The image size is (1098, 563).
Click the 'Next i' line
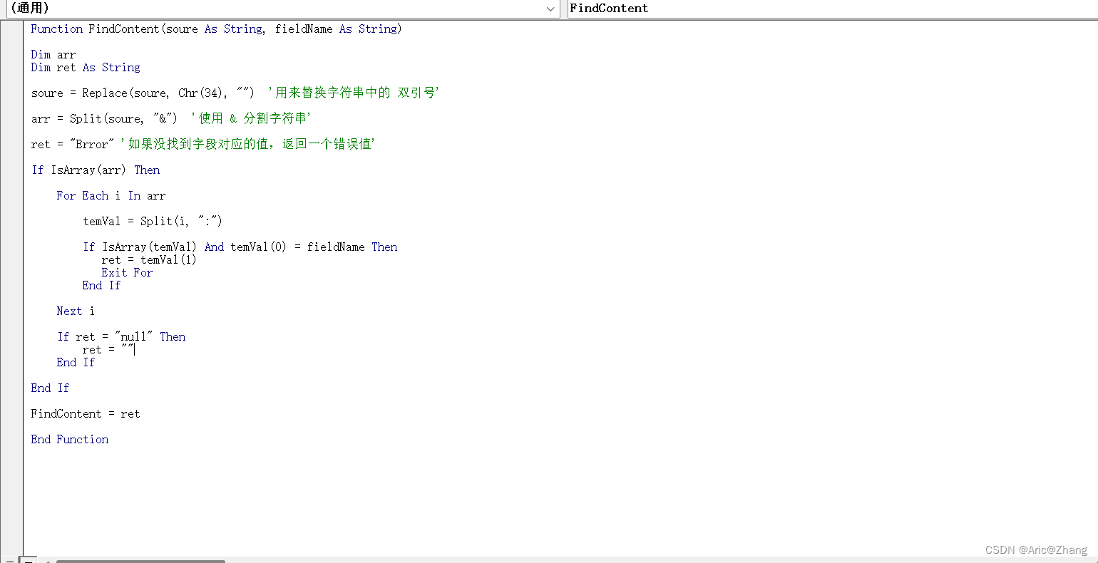[76, 311]
